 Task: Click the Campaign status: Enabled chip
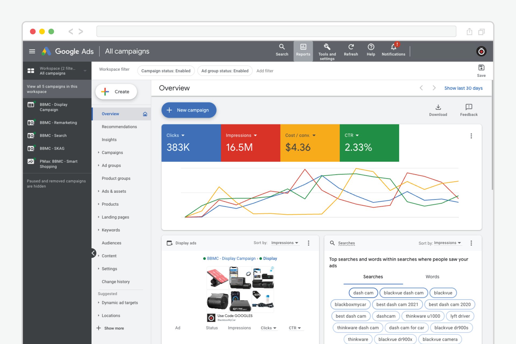(x=166, y=71)
